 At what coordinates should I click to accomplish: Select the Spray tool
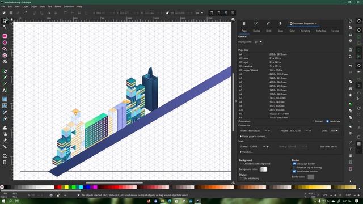[x=5, y=134]
